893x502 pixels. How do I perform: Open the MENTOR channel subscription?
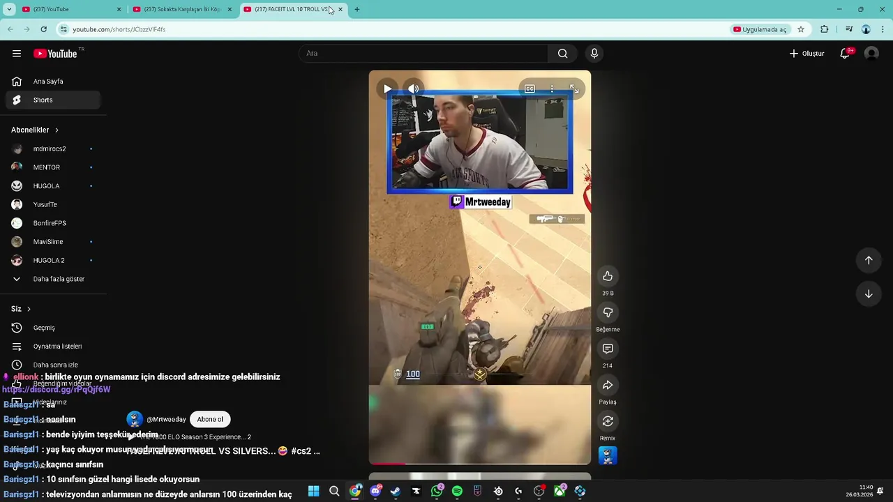coord(53,167)
